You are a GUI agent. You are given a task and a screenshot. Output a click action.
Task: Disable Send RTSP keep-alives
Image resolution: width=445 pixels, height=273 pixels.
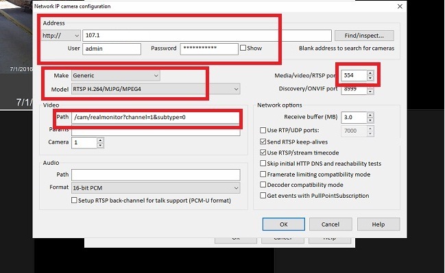click(x=263, y=142)
